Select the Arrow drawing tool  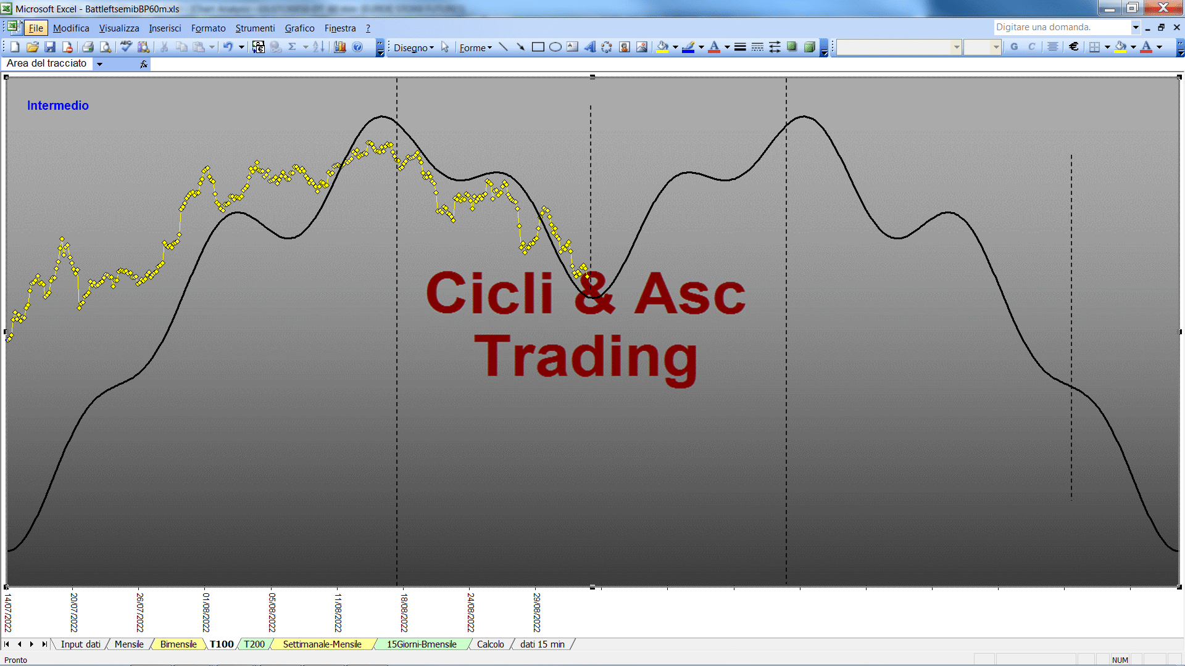[521, 47]
